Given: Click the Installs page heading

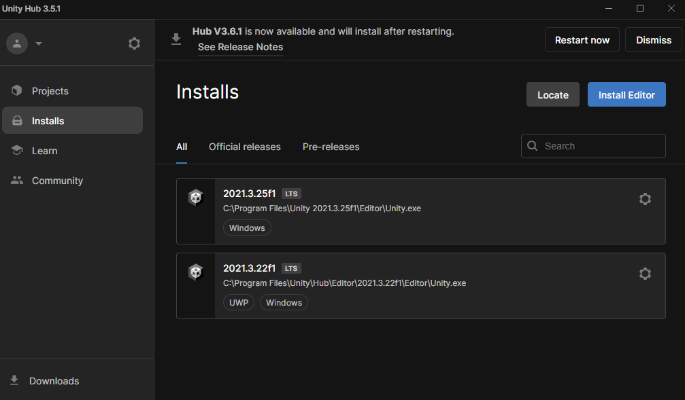Looking at the screenshot, I should [207, 92].
